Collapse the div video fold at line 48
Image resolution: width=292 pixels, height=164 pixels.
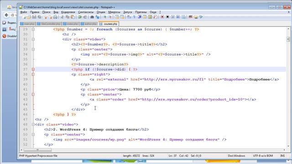point(33,124)
